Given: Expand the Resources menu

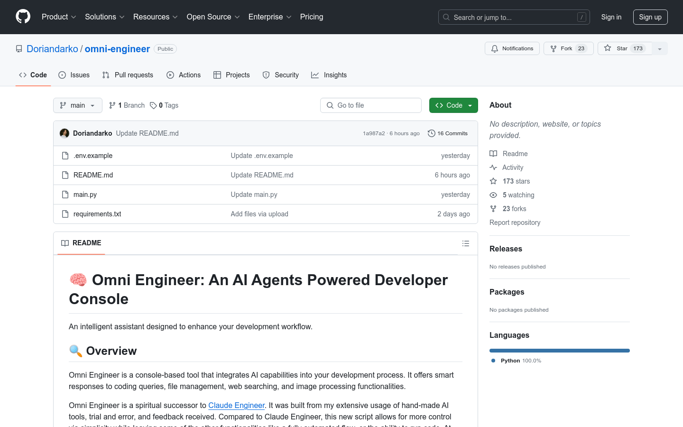Looking at the screenshot, I should [x=156, y=17].
